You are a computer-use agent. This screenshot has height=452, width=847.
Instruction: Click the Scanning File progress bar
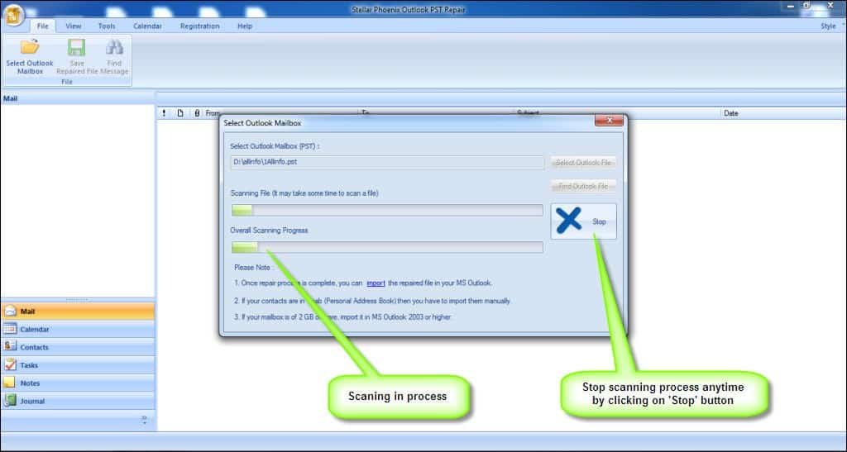(x=387, y=210)
